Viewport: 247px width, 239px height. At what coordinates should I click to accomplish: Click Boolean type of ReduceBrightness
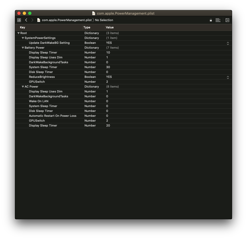point(90,77)
